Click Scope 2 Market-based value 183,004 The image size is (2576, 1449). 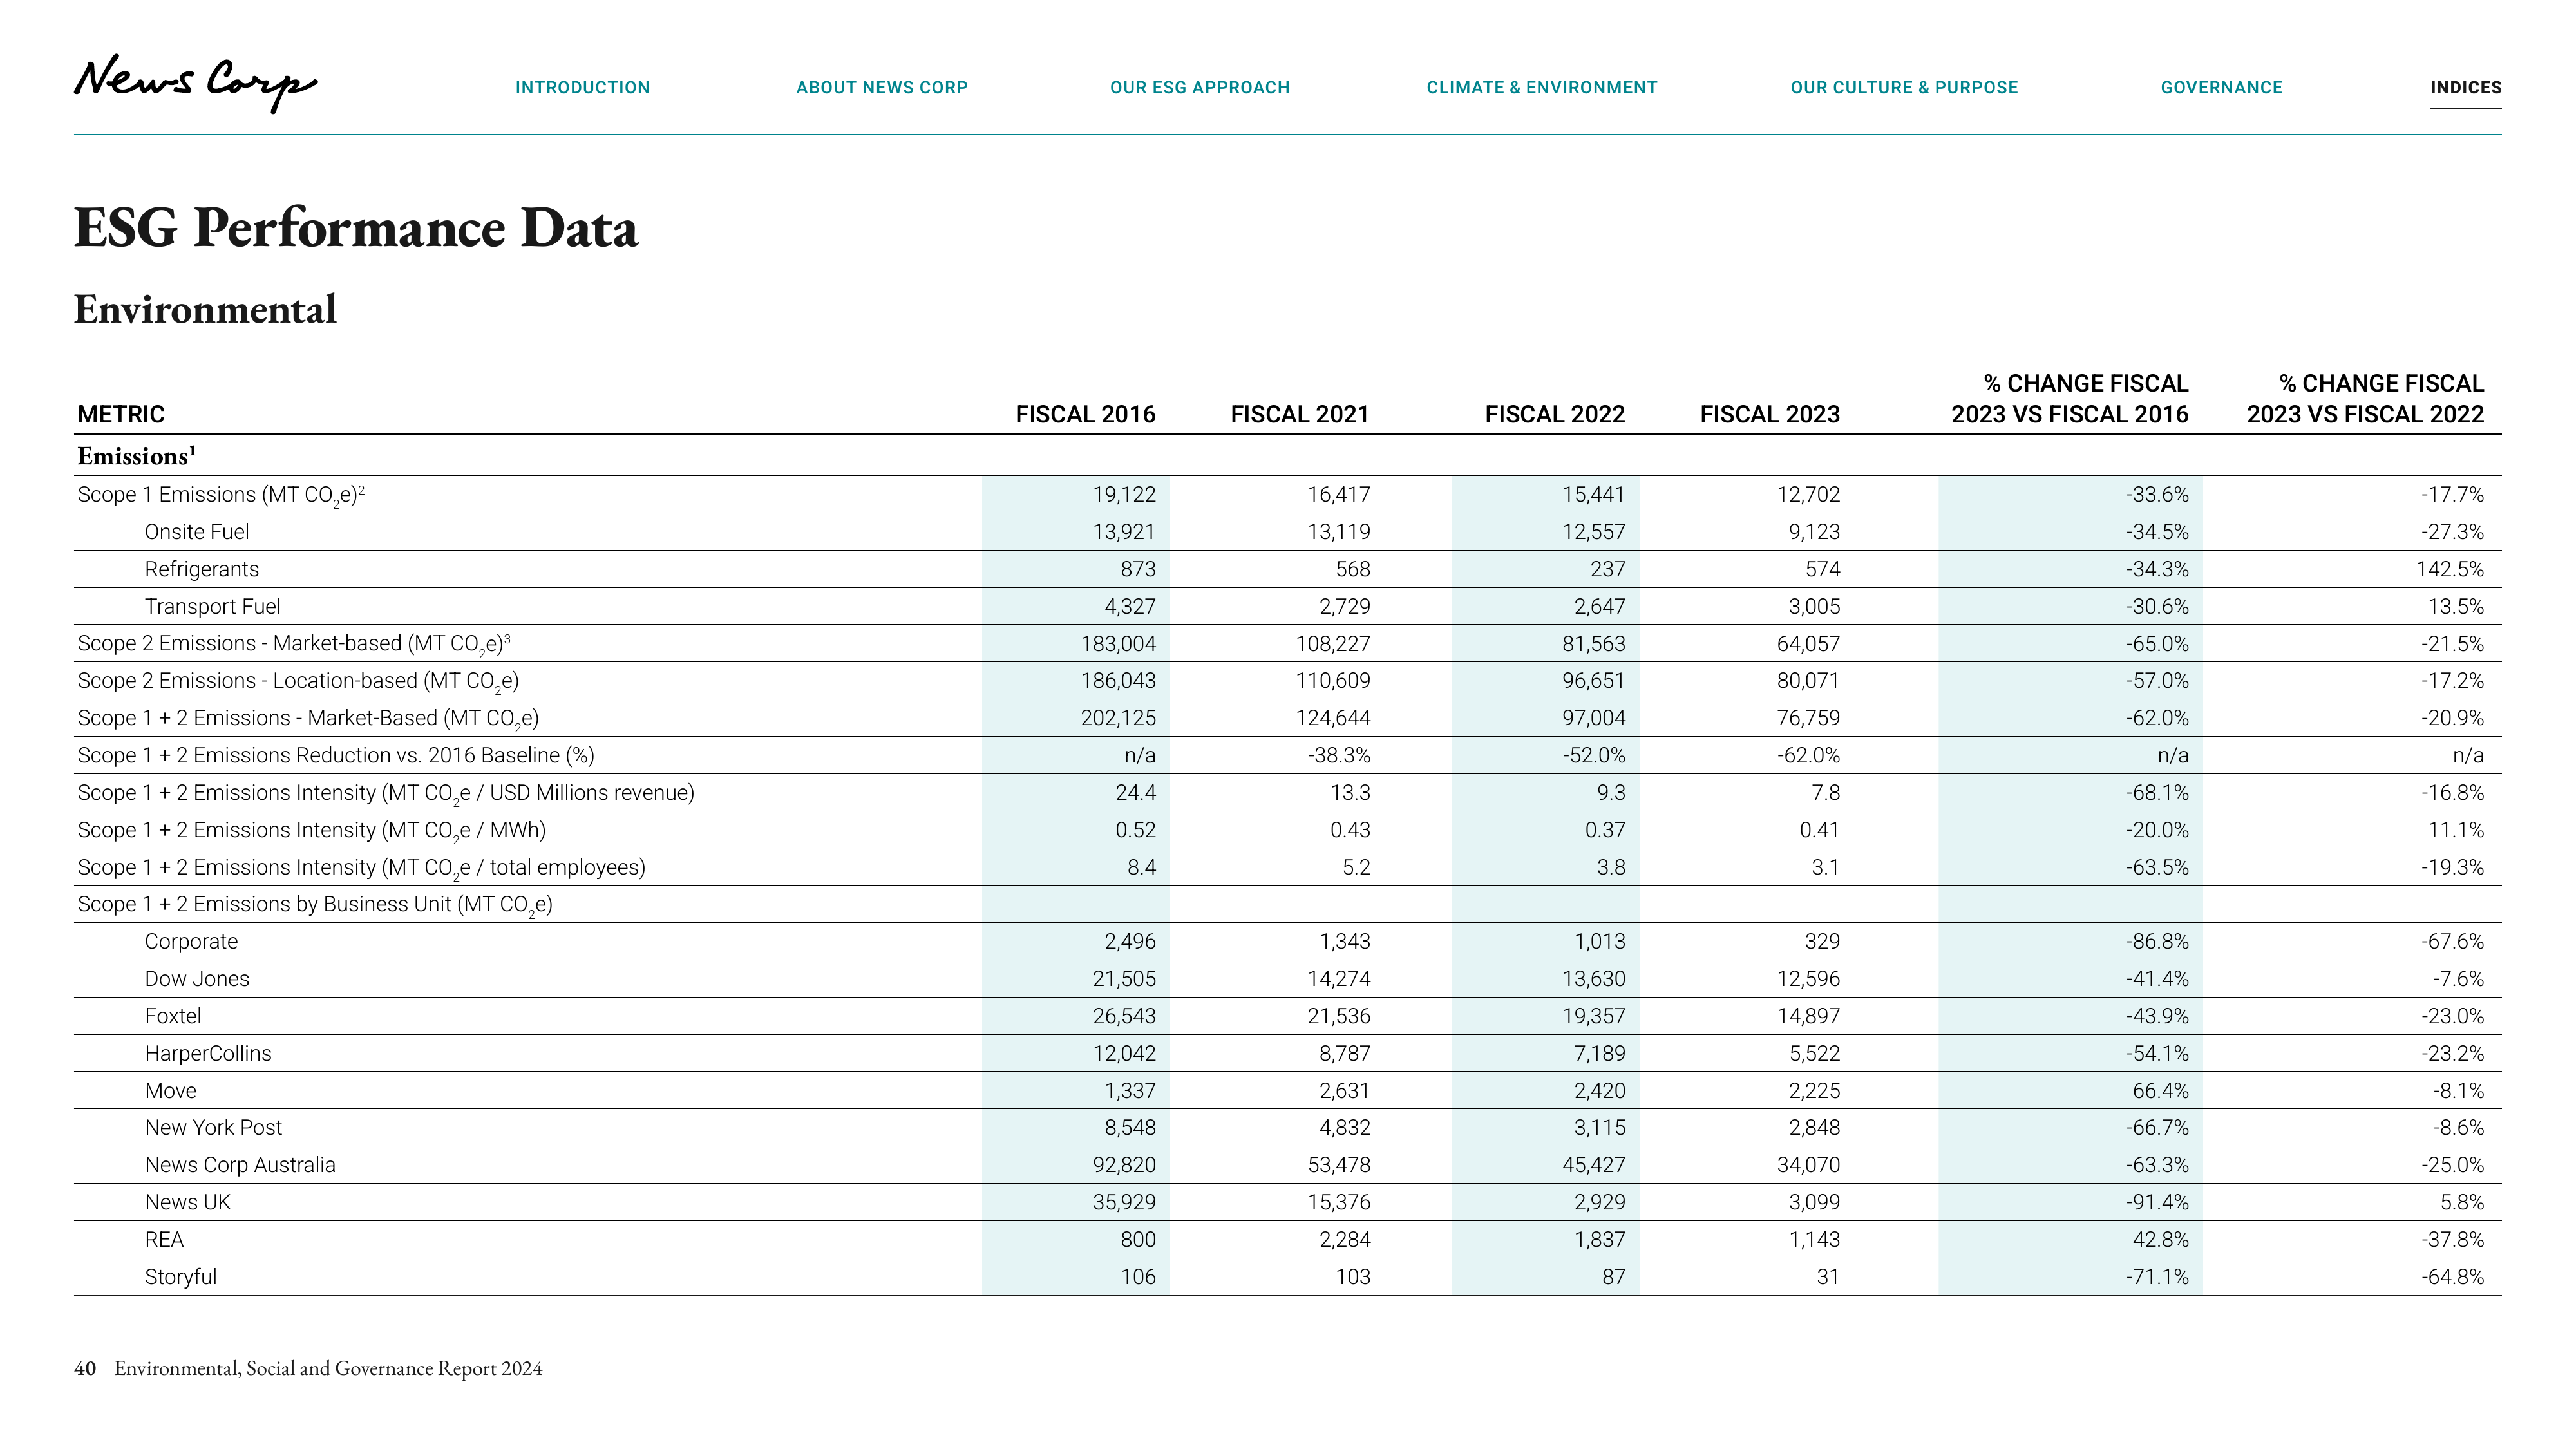[x=1118, y=644]
